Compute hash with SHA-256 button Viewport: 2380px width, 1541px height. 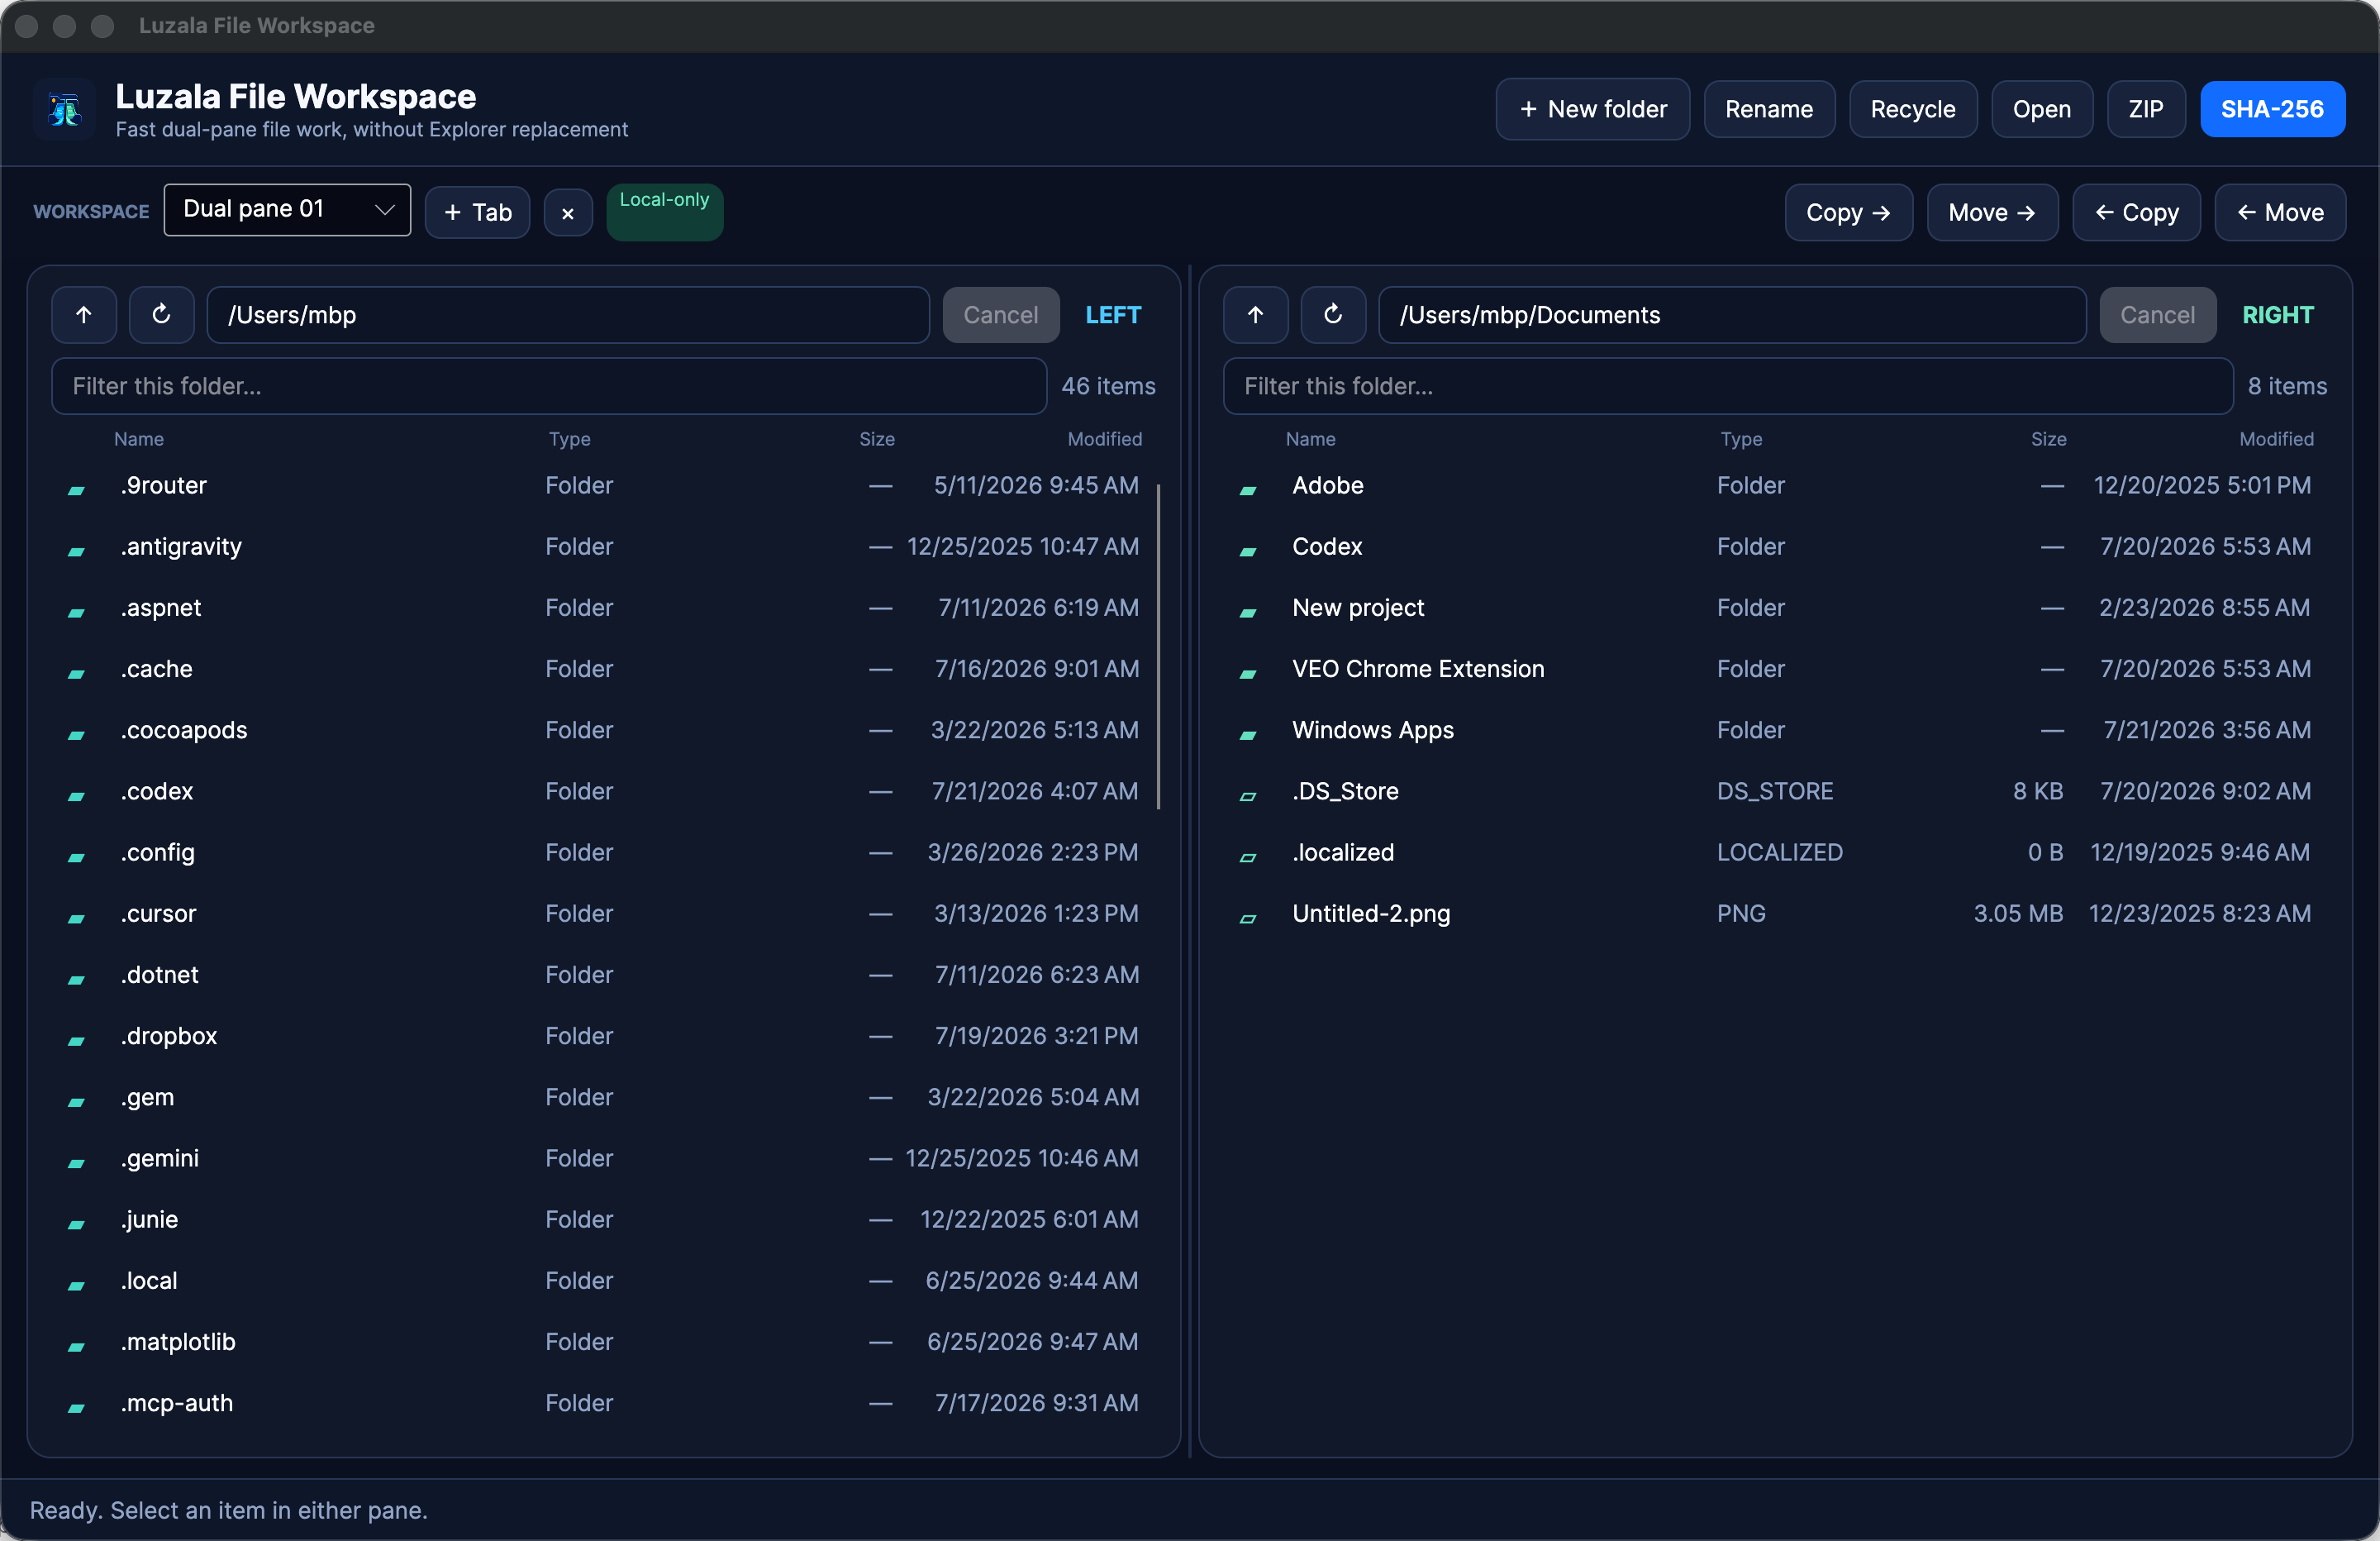(2272, 109)
